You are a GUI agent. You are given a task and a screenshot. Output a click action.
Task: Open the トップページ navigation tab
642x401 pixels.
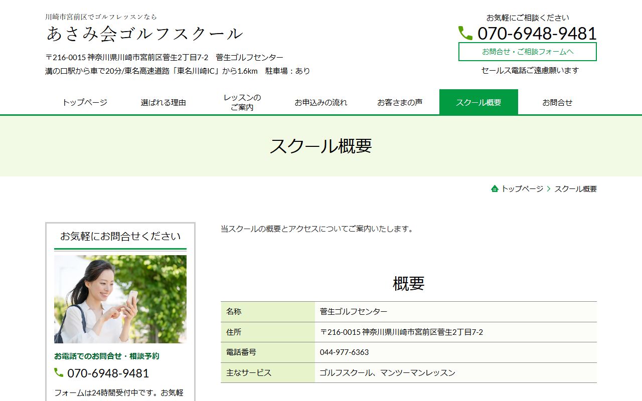(85, 102)
